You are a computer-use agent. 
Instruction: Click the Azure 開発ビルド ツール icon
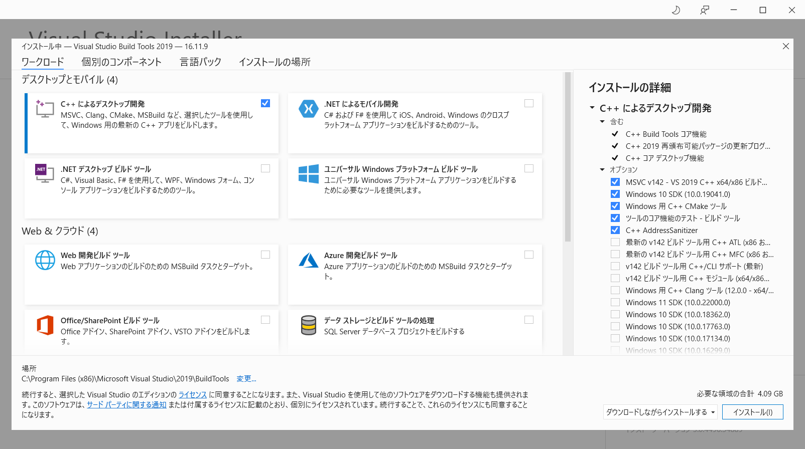click(309, 260)
